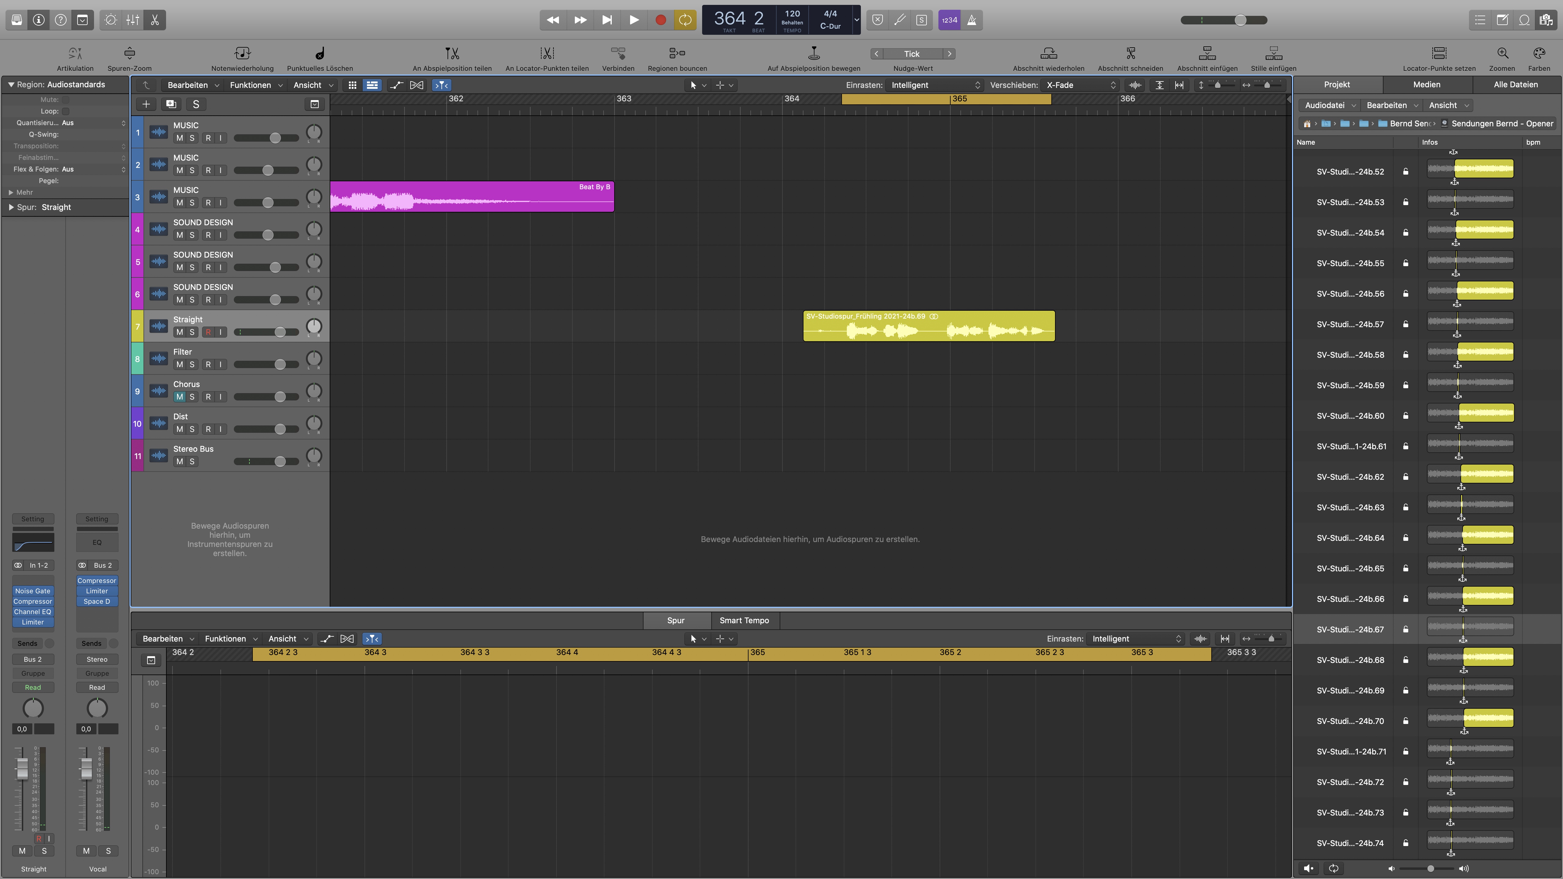Toggle the Region Loop checkbox
This screenshot has height=879, width=1563.
point(66,111)
